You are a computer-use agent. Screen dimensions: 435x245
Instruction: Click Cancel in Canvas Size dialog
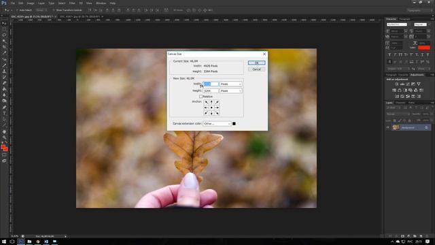coord(256,69)
